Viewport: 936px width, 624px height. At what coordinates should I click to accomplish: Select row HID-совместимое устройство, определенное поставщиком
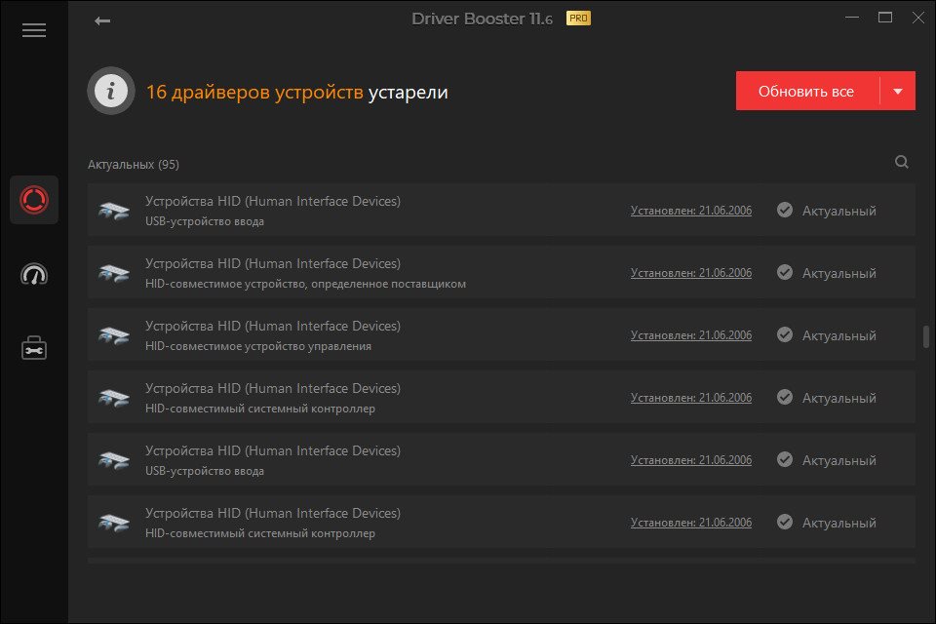(x=501, y=272)
